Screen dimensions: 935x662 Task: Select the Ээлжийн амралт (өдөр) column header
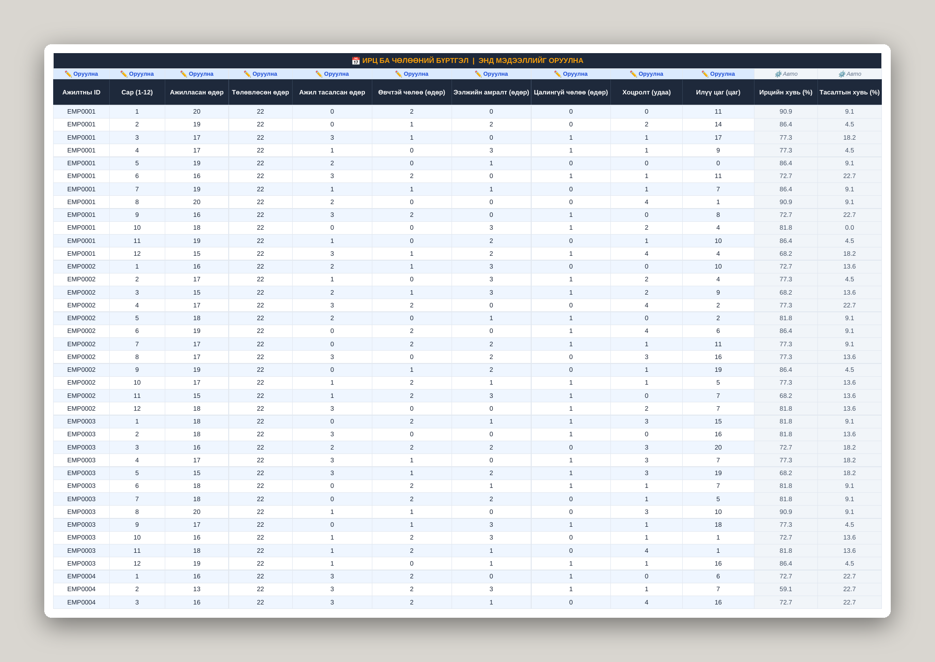click(491, 92)
